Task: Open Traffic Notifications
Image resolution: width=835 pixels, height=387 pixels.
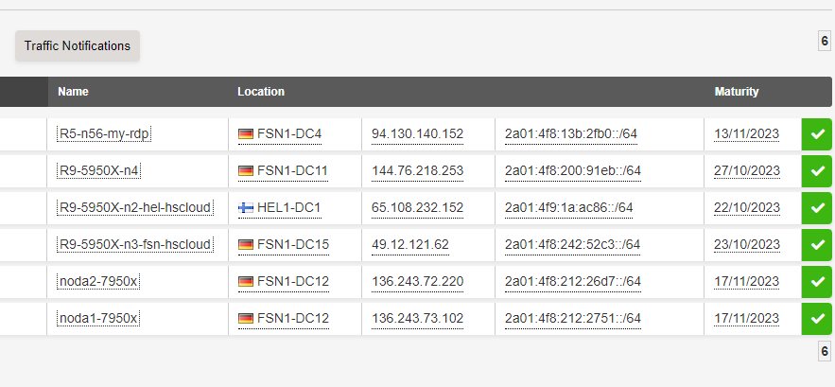Action: tap(78, 45)
